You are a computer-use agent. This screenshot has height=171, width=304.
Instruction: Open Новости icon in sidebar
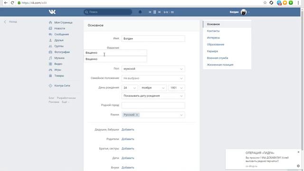pos(50,28)
